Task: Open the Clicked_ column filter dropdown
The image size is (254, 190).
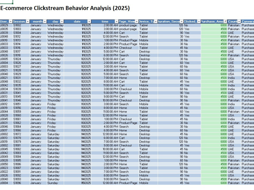Action: pyautogui.click(x=199, y=22)
